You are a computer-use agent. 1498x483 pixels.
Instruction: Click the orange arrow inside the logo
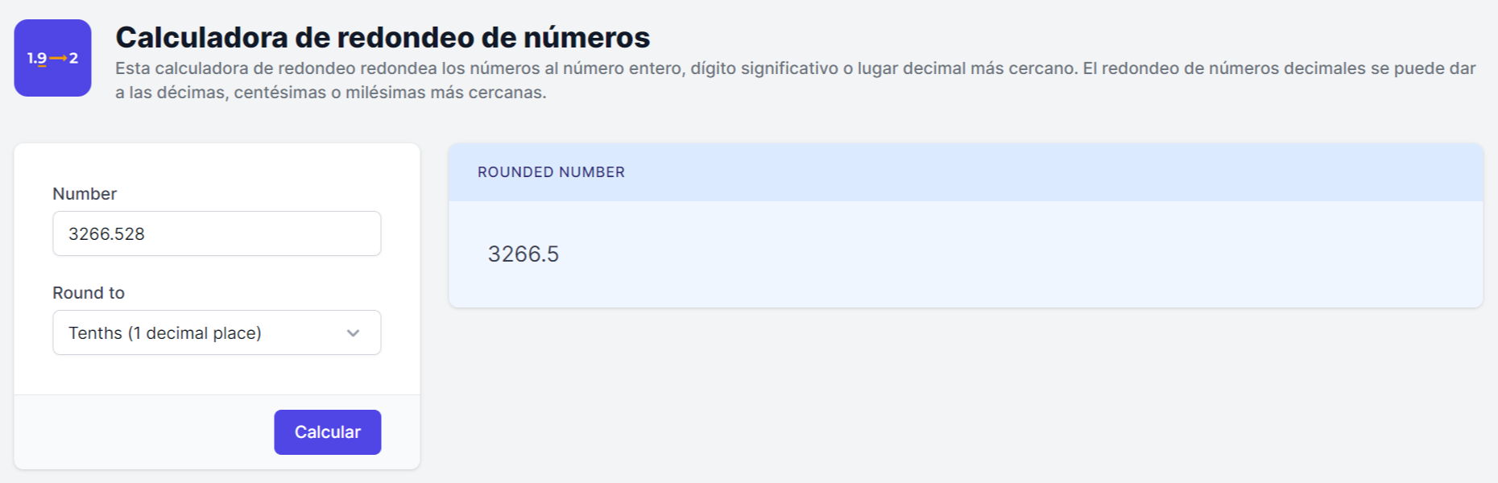click(x=59, y=58)
